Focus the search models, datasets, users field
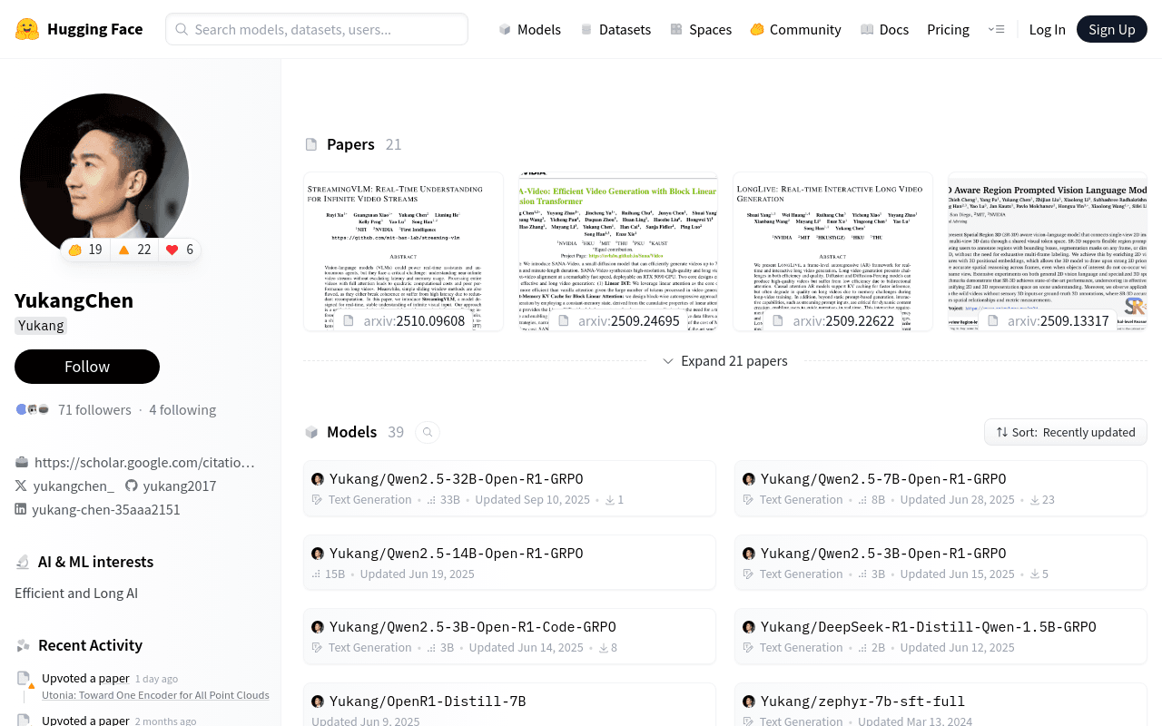Screen dimensions: 1162x726 317,29
